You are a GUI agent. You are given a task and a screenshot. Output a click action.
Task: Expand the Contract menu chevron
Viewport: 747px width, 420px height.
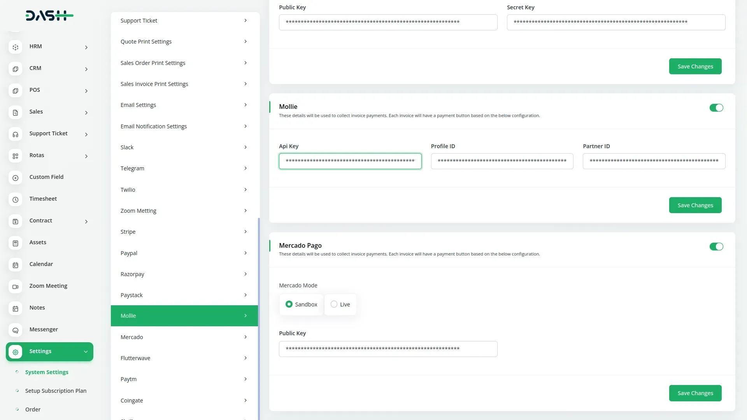click(86, 222)
